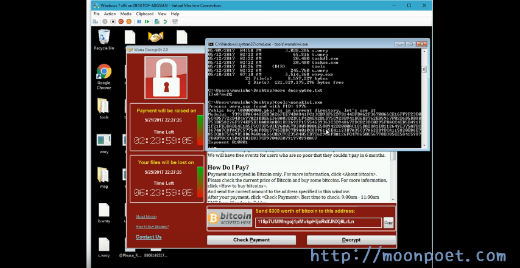This screenshot has height=268, width=520.
Task: Open the Clipboard menu
Action: (x=144, y=14)
